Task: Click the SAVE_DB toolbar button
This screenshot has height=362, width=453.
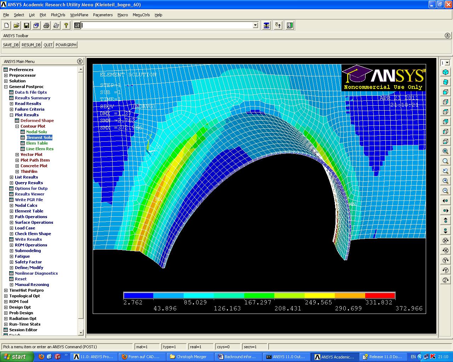Action: [11, 45]
